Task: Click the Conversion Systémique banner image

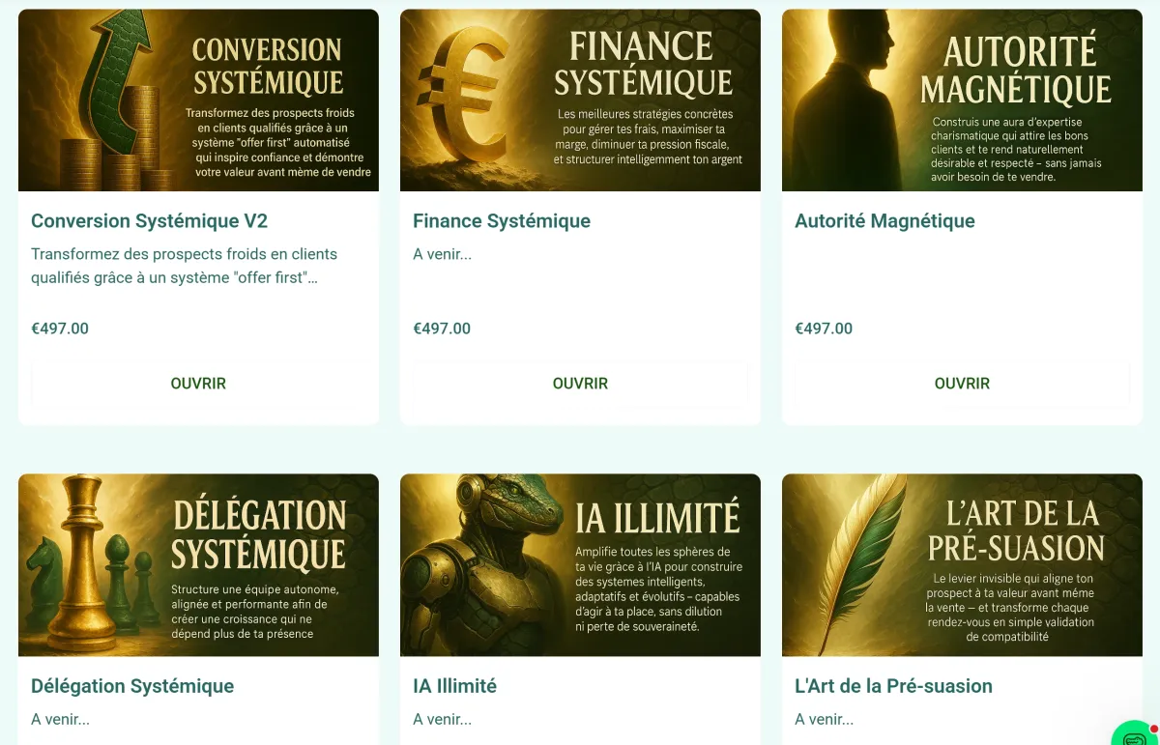Action: click(x=198, y=100)
